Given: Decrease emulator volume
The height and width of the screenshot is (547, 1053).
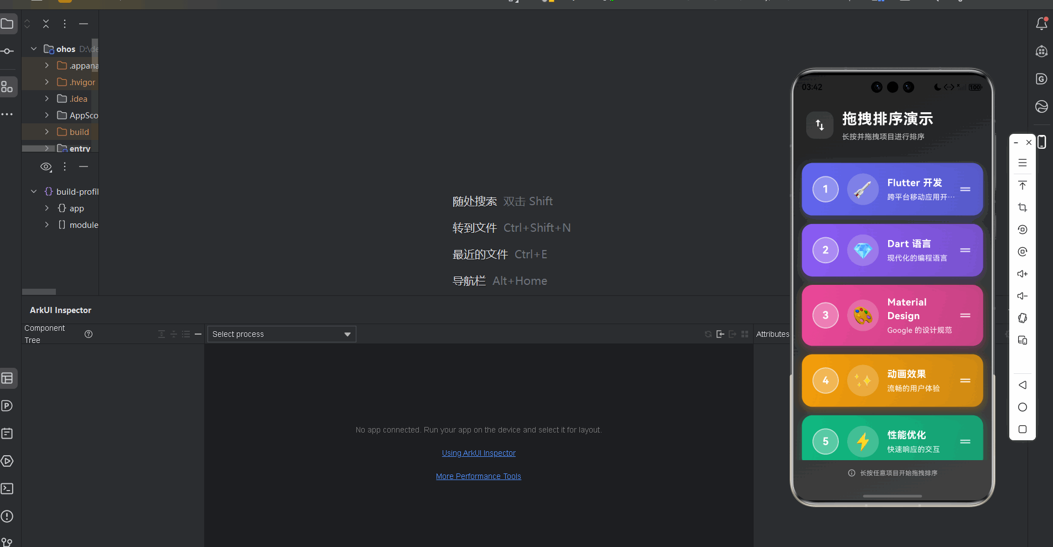Looking at the screenshot, I should pyautogui.click(x=1023, y=296).
